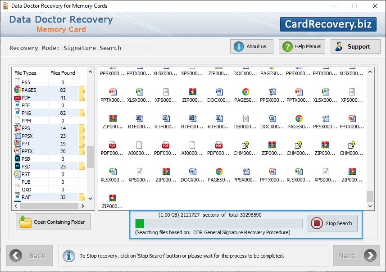
Task: Click file type list scroll up arrow
Action: point(90,72)
